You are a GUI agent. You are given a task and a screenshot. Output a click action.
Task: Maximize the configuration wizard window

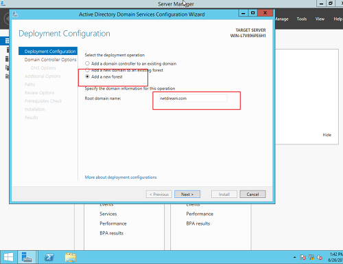(252, 13)
